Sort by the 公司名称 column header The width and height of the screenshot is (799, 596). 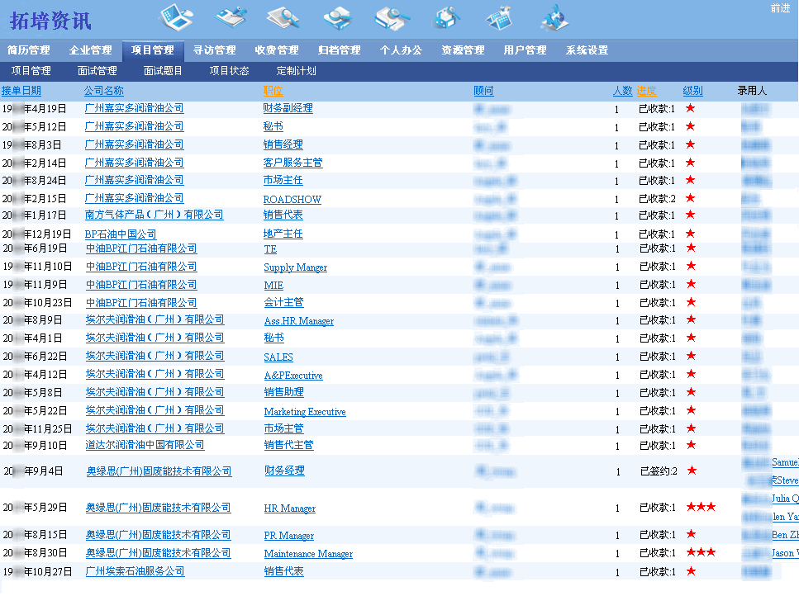[104, 91]
